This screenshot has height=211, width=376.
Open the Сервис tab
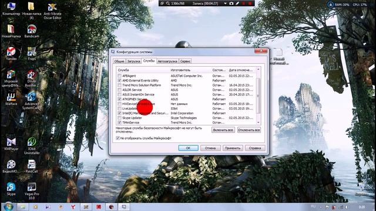click(x=185, y=61)
